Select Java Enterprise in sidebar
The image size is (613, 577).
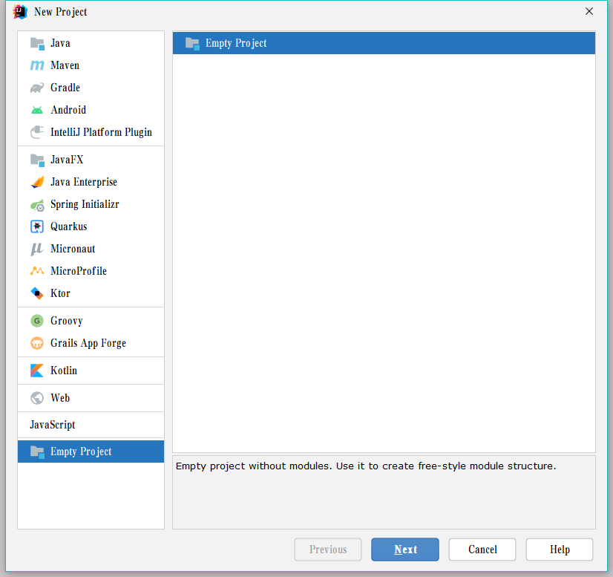coord(83,182)
